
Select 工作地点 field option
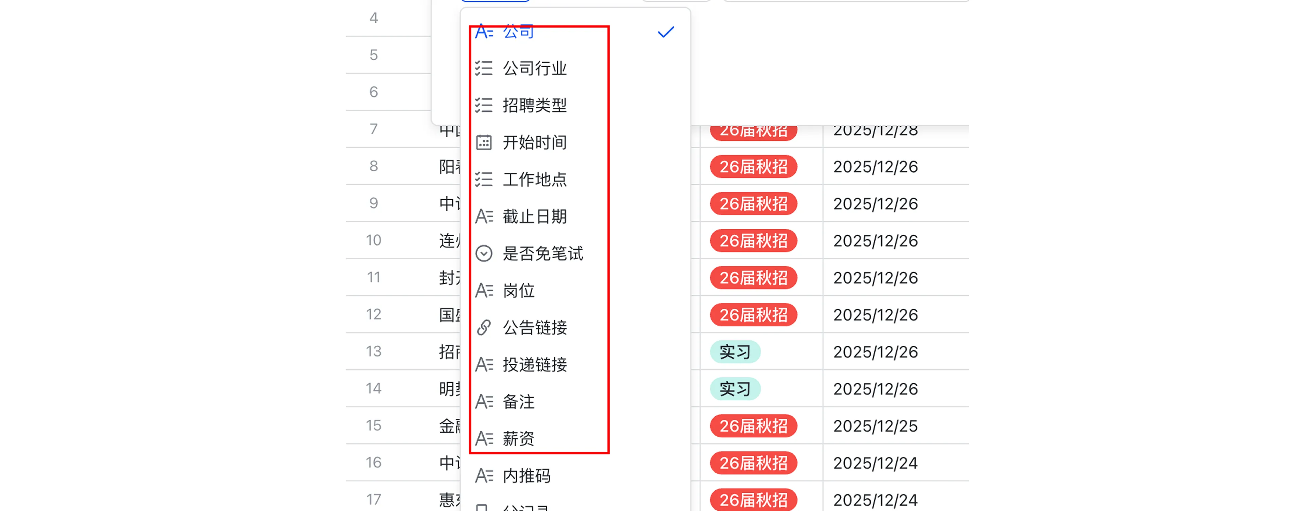tap(575, 179)
